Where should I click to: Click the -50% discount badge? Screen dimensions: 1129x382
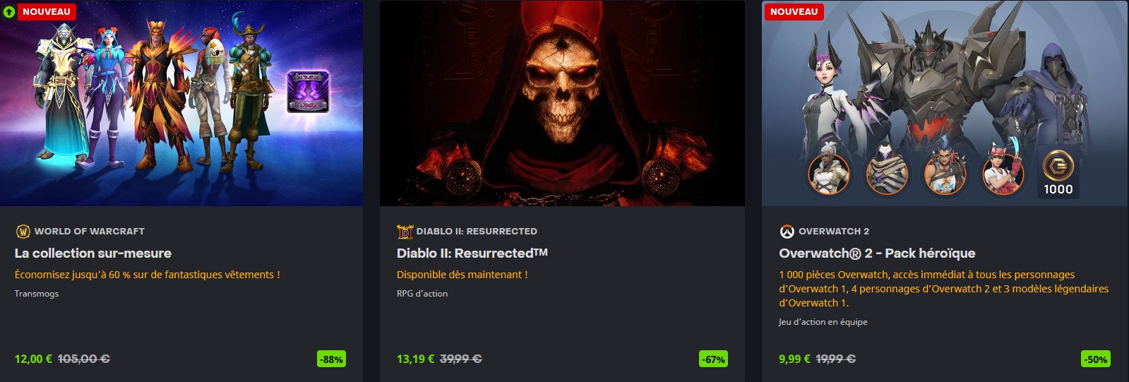(1096, 359)
